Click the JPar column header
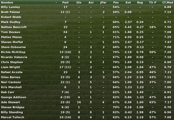Viewport: 174px width, 120px height. coord(103,3)
